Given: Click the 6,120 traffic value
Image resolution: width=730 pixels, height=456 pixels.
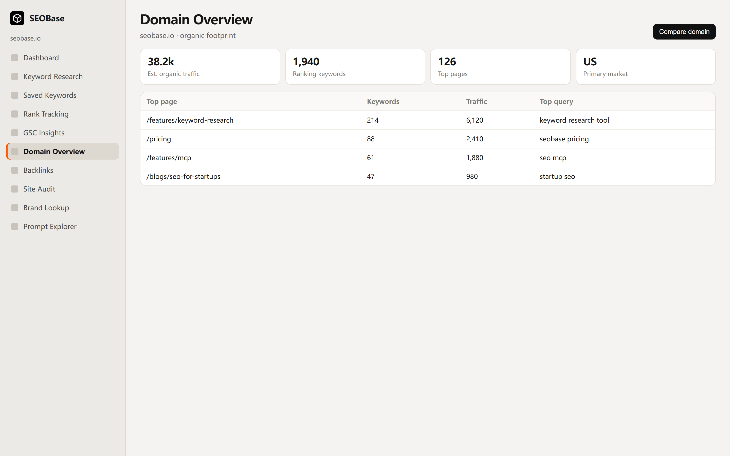Looking at the screenshot, I should coord(474,120).
